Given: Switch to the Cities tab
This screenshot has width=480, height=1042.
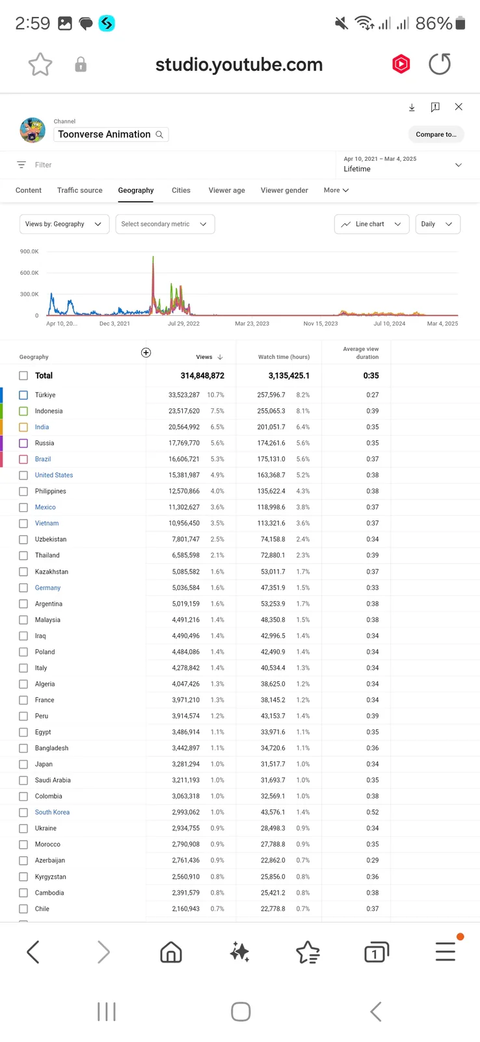Looking at the screenshot, I should coord(181,190).
